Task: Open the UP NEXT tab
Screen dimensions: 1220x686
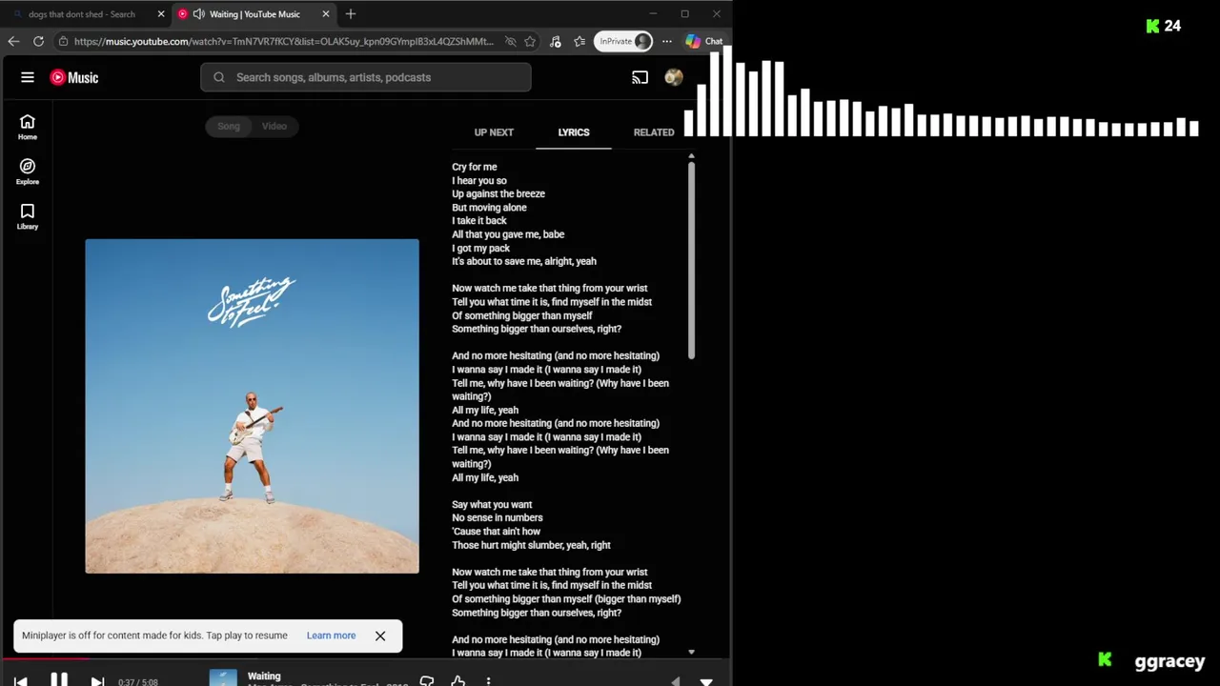Action: [x=494, y=132]
